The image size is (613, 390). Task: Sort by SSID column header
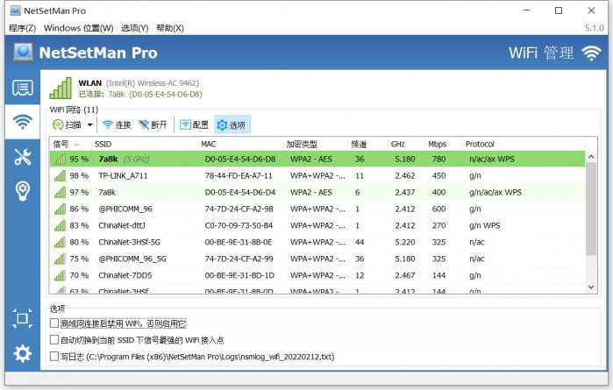coord(144,145)
